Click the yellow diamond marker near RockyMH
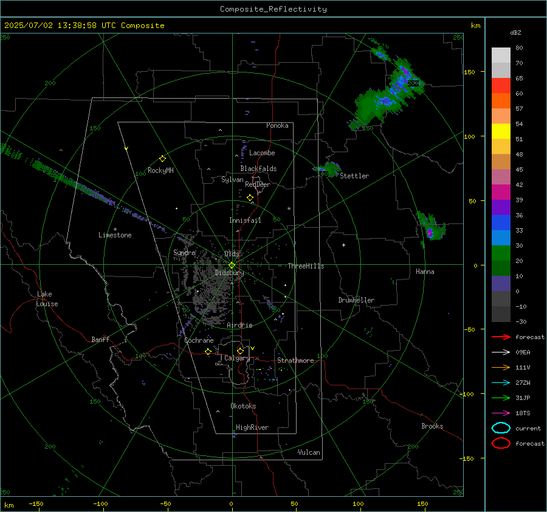 (162, 159)
